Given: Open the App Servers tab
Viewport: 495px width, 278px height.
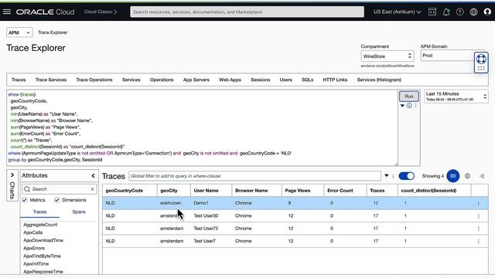Looking at the screenshot, I should tap(196, 80).
